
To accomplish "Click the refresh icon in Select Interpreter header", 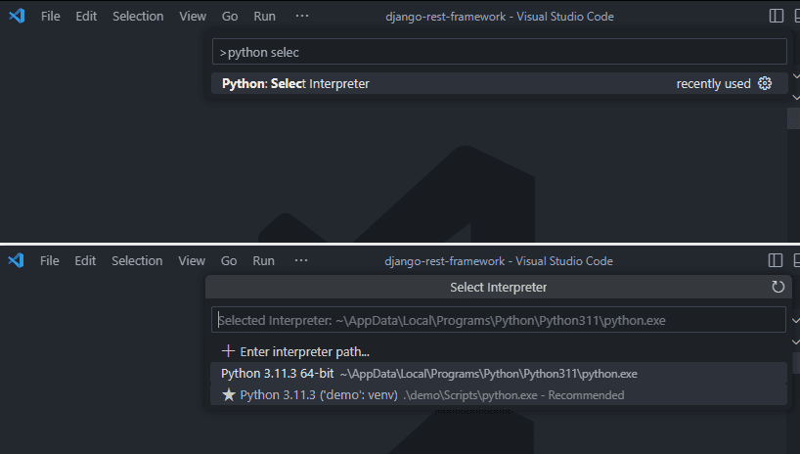I will (778, 287).
